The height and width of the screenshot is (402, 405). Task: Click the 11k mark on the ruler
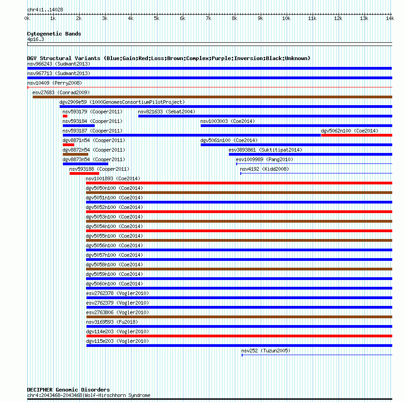(312, 18)
